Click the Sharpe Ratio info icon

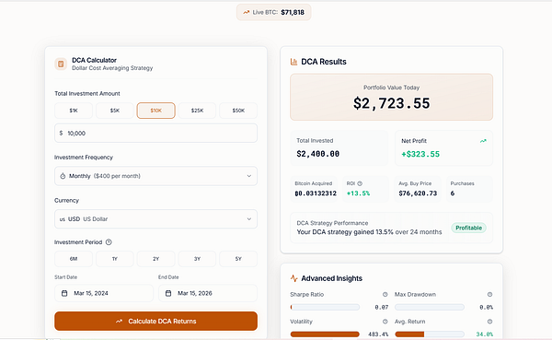click(385, 294)
